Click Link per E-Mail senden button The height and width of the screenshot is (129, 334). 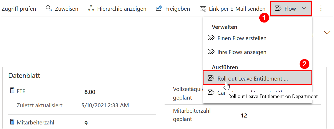[237, 9]
